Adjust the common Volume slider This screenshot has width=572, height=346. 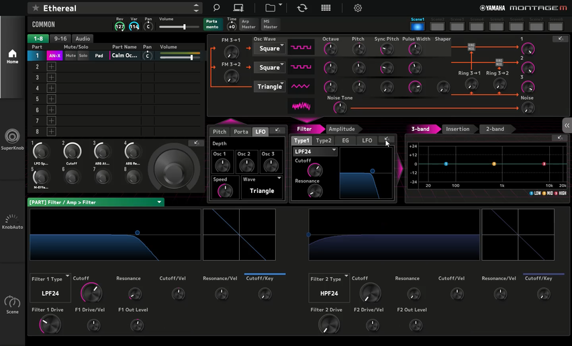click(x=185, y=27)
